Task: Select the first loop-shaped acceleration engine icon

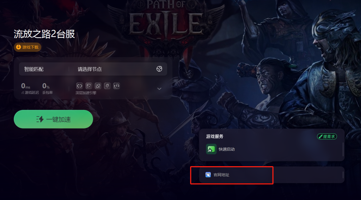Action: tap(79, 86)
